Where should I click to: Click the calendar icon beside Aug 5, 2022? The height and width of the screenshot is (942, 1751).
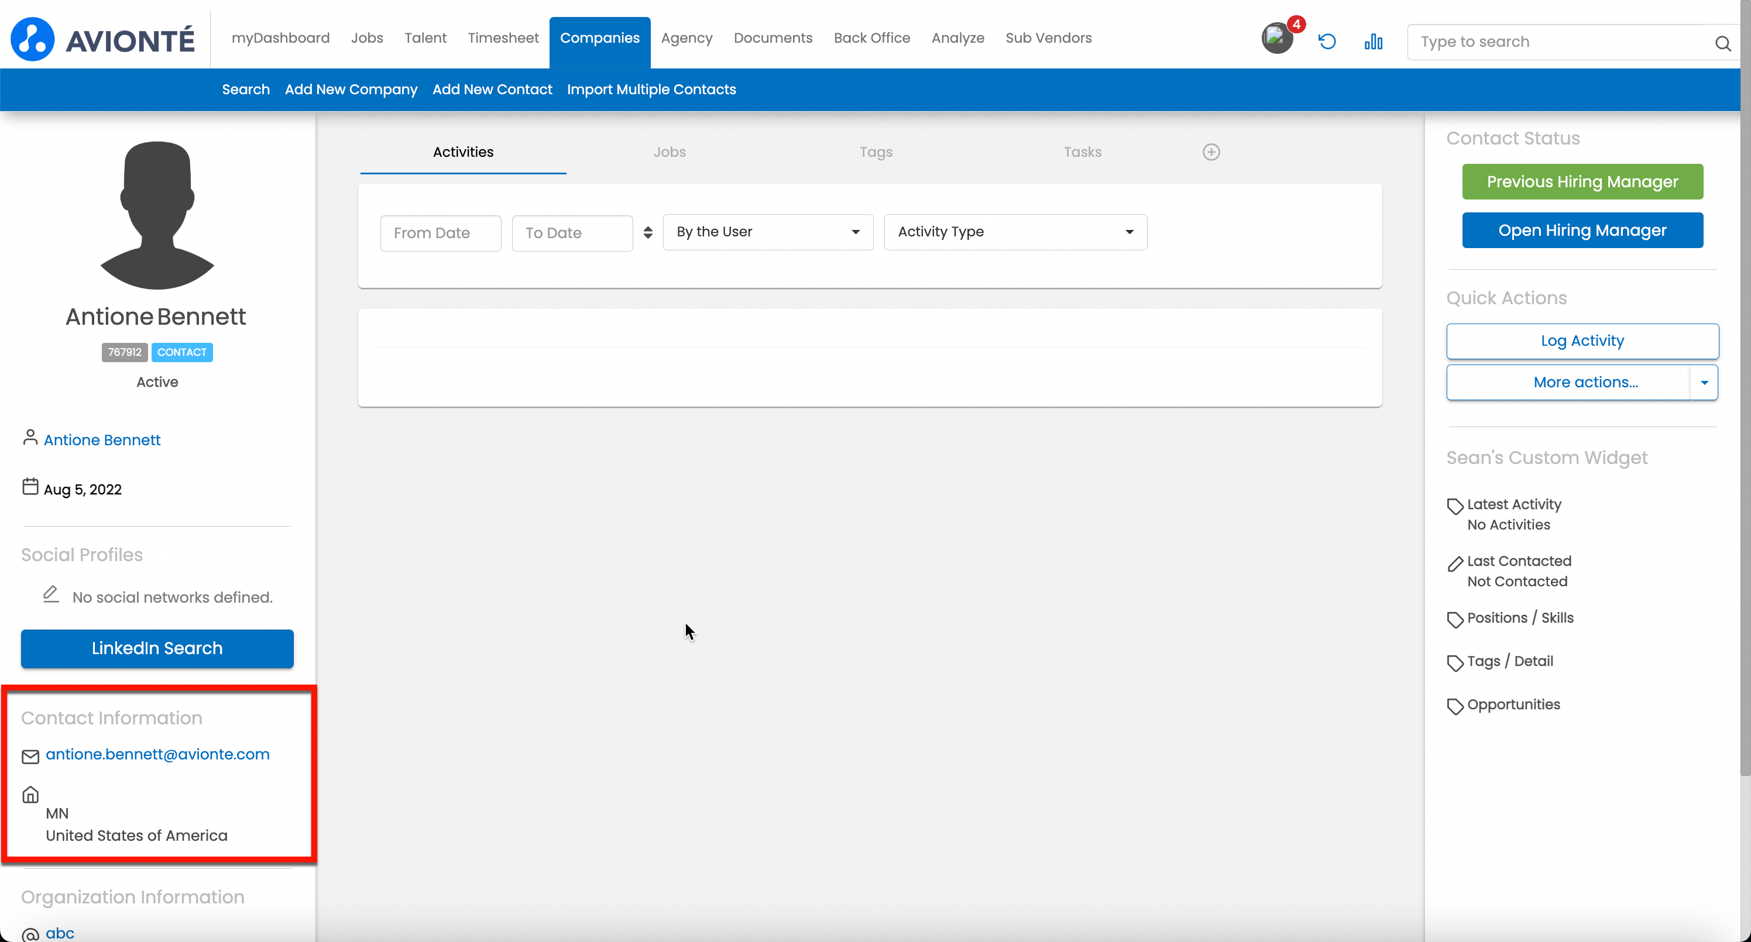pos(30,487)
